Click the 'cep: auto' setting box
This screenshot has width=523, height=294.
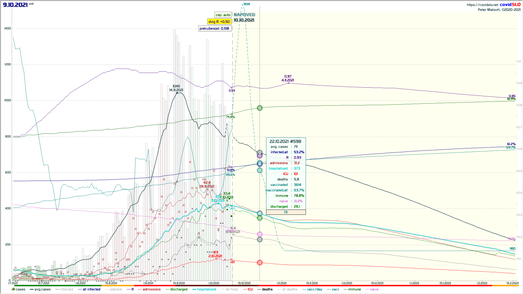click(223, 15)
